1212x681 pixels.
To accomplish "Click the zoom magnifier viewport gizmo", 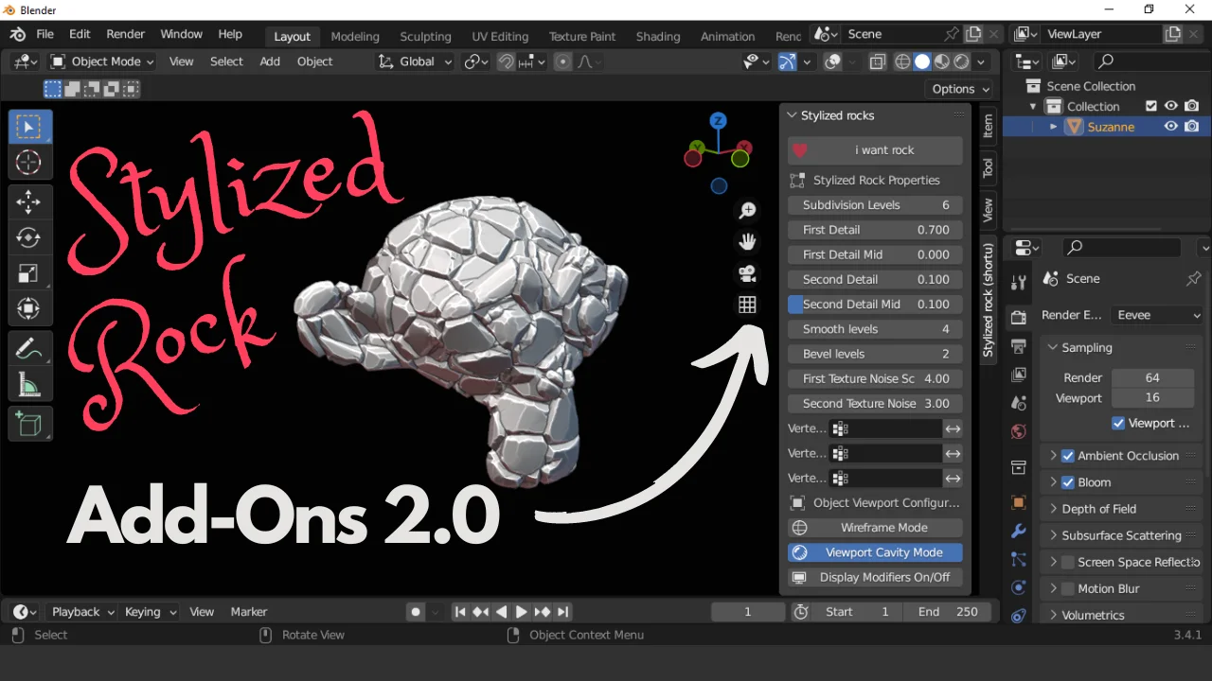I will 747,211.
